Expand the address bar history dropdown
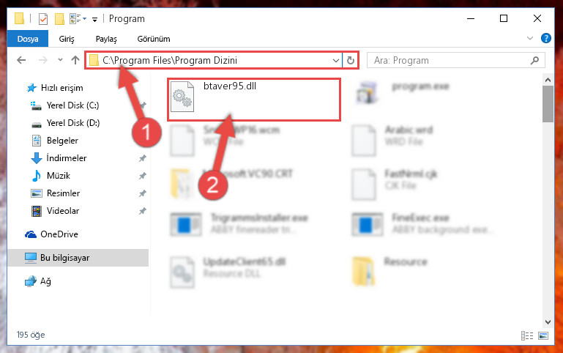This screenshot has height=353, width=563. pos(336,60)
